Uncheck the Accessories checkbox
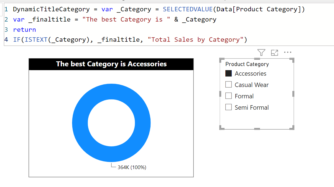This screenshot has height=187, width=334. pos(228,73)
